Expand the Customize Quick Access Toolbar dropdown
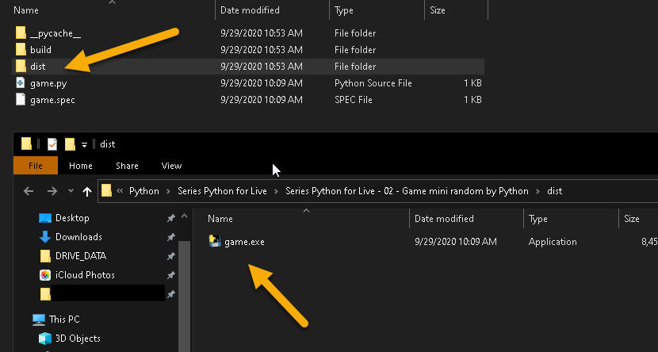 click(84, 144)
